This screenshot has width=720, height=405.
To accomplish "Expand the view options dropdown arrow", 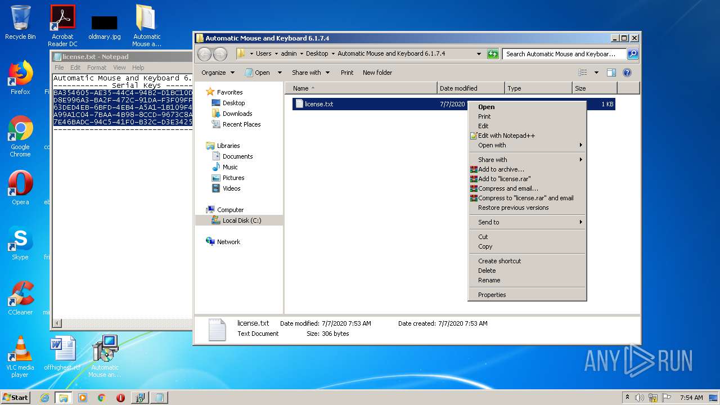I will pyautogui.click(x=596, y=73).
